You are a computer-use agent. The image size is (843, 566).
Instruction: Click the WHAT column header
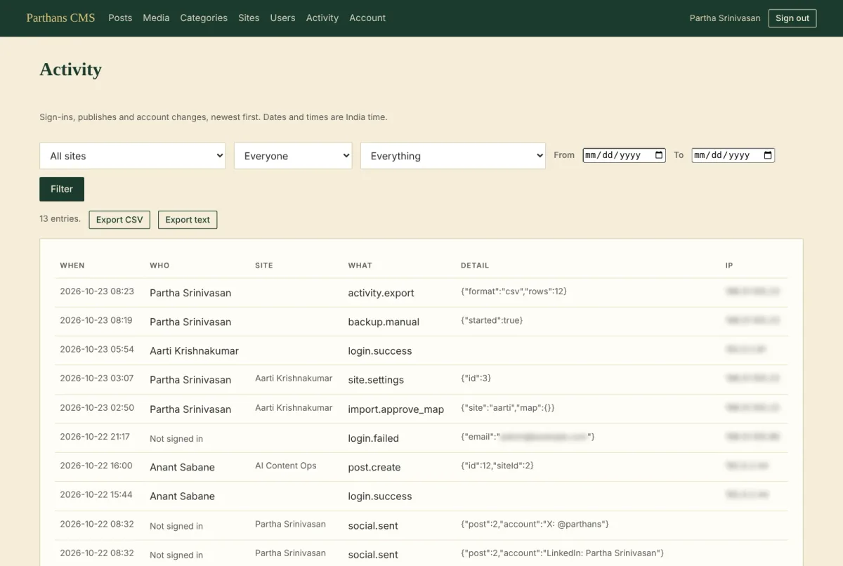[360, 265]
